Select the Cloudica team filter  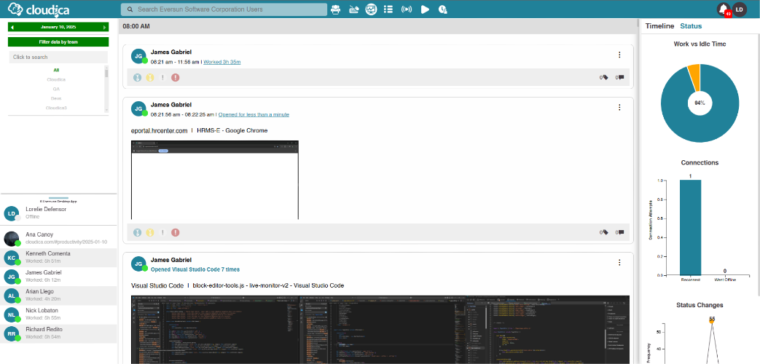(x=56, y=79)
